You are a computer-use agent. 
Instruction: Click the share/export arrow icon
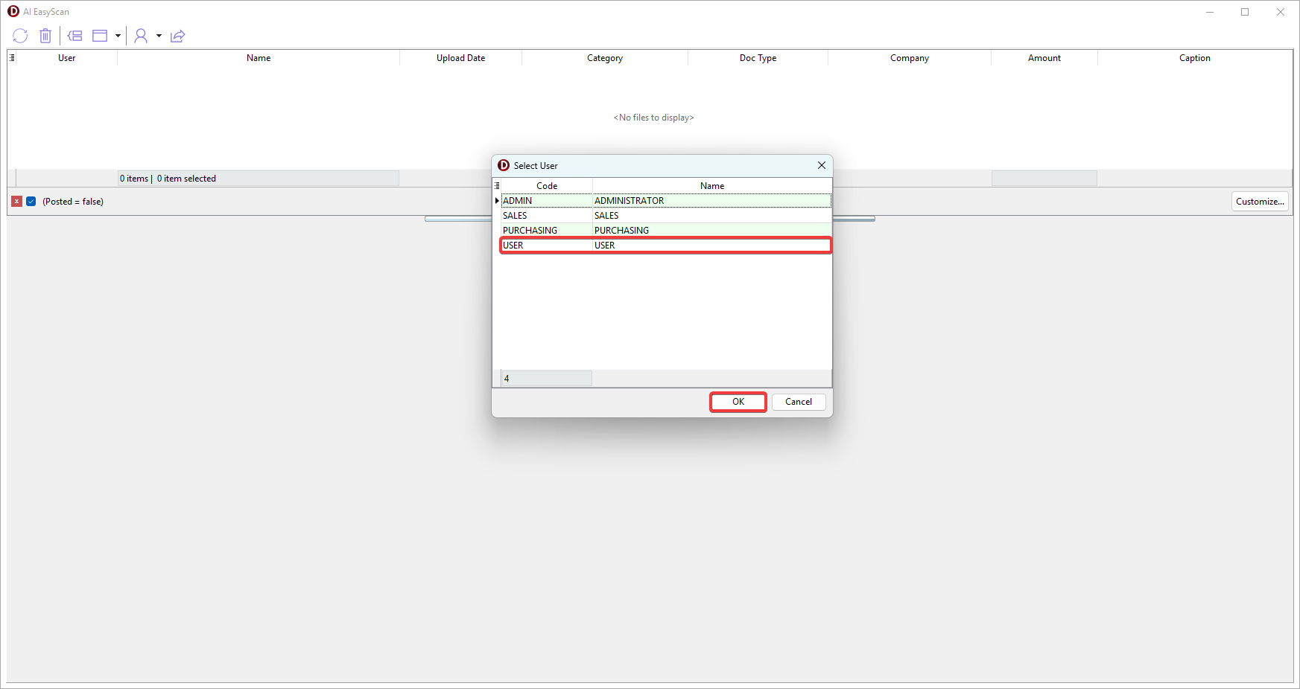[x=177, y=36]
